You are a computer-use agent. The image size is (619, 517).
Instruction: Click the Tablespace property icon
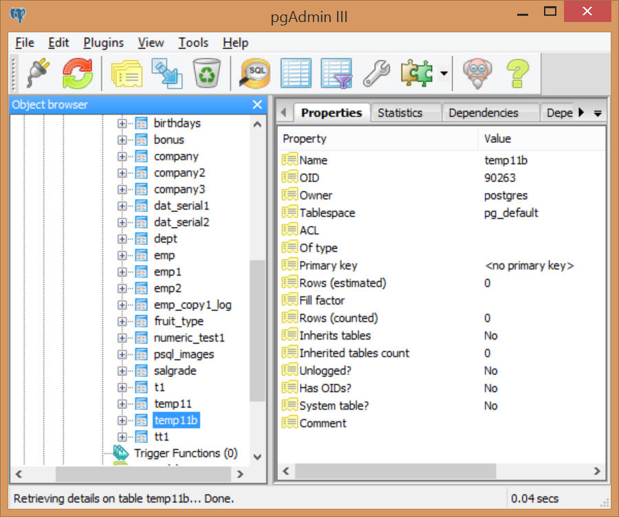pyautogui.click(x=290, y=212)
